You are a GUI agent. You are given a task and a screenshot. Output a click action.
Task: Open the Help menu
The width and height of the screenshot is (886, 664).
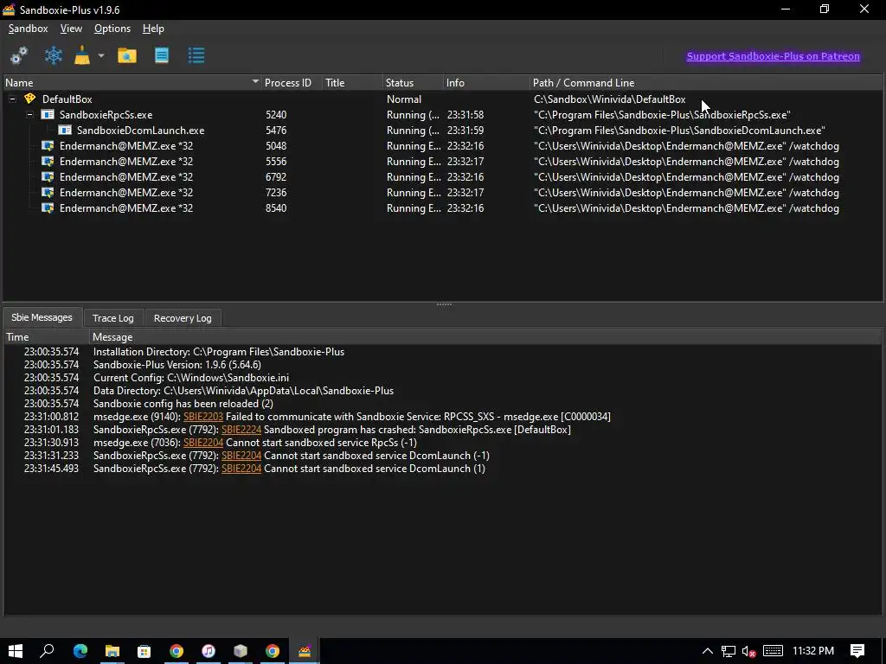153,29
